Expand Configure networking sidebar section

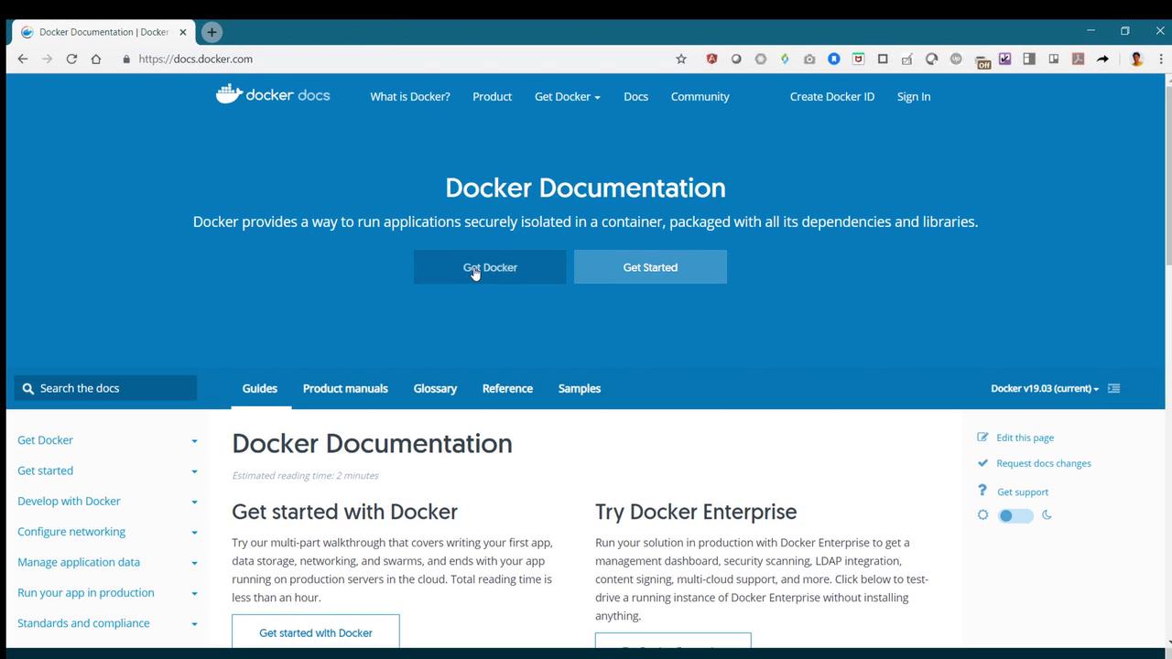[194, 532]
